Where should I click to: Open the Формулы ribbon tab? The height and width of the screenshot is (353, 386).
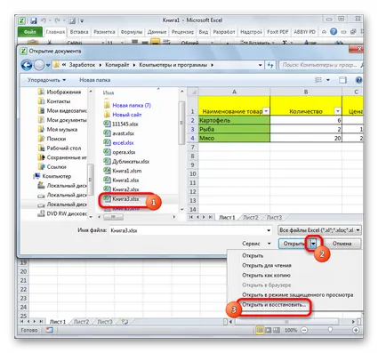(132, 32)
